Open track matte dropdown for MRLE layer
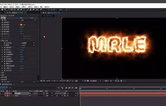Image resolution: width=166 pixels, height=106 pixels. pos(59,96)
